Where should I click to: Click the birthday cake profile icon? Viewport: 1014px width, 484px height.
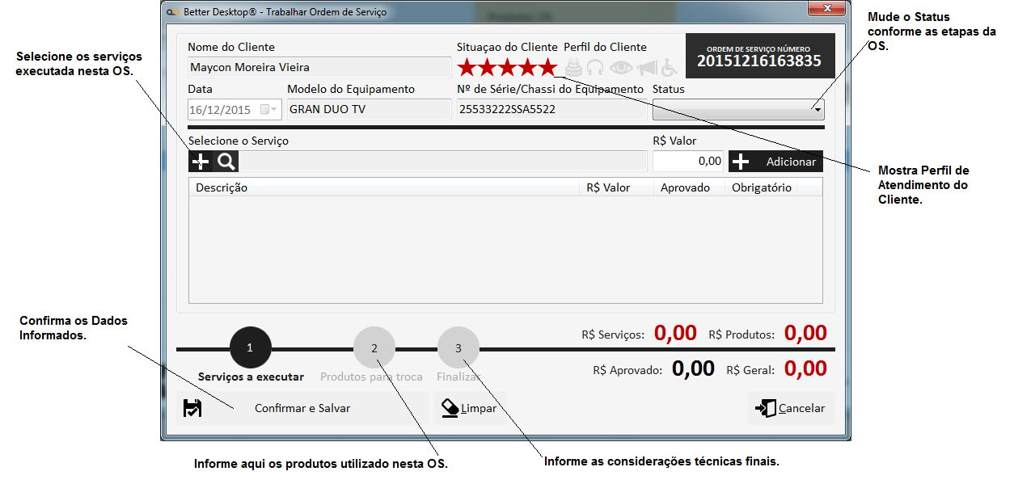pyautogui.click(x=573, y=68)
